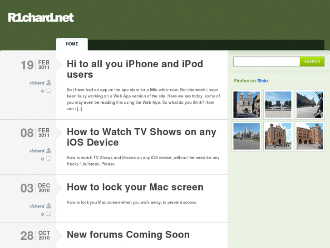
Task: Click the R1chard.net site logo
Action: (41, 18)
